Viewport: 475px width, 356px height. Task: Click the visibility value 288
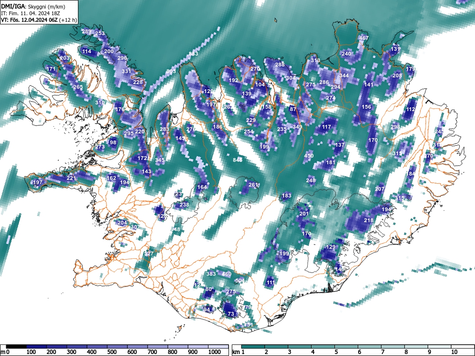[280, 65]
